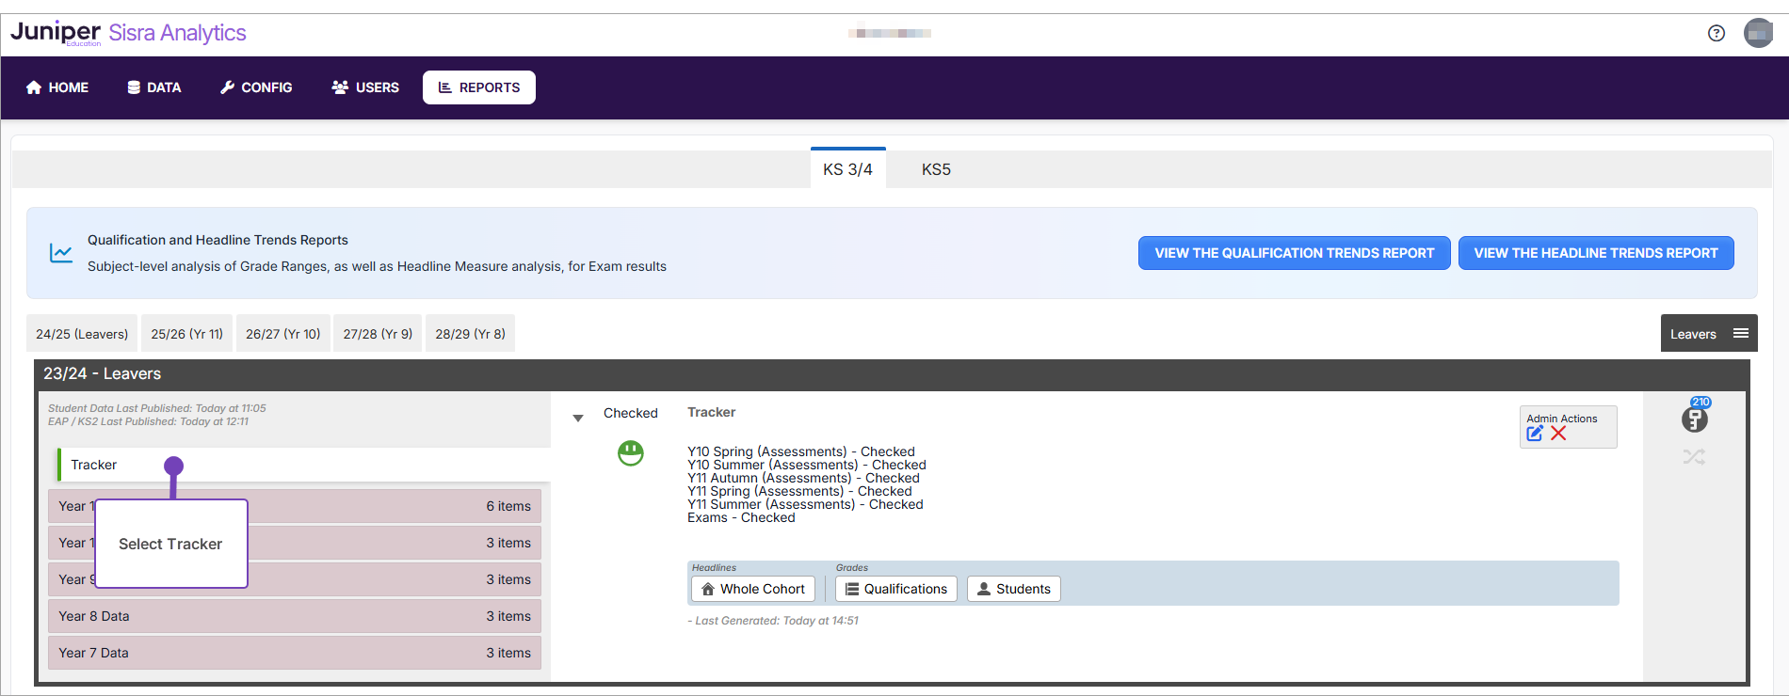View the Headline Trends Report

coord(1595,253)
